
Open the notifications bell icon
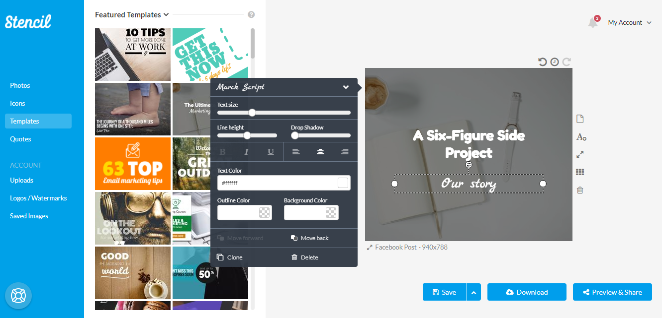pyautogui.click(x=593, y=22)
